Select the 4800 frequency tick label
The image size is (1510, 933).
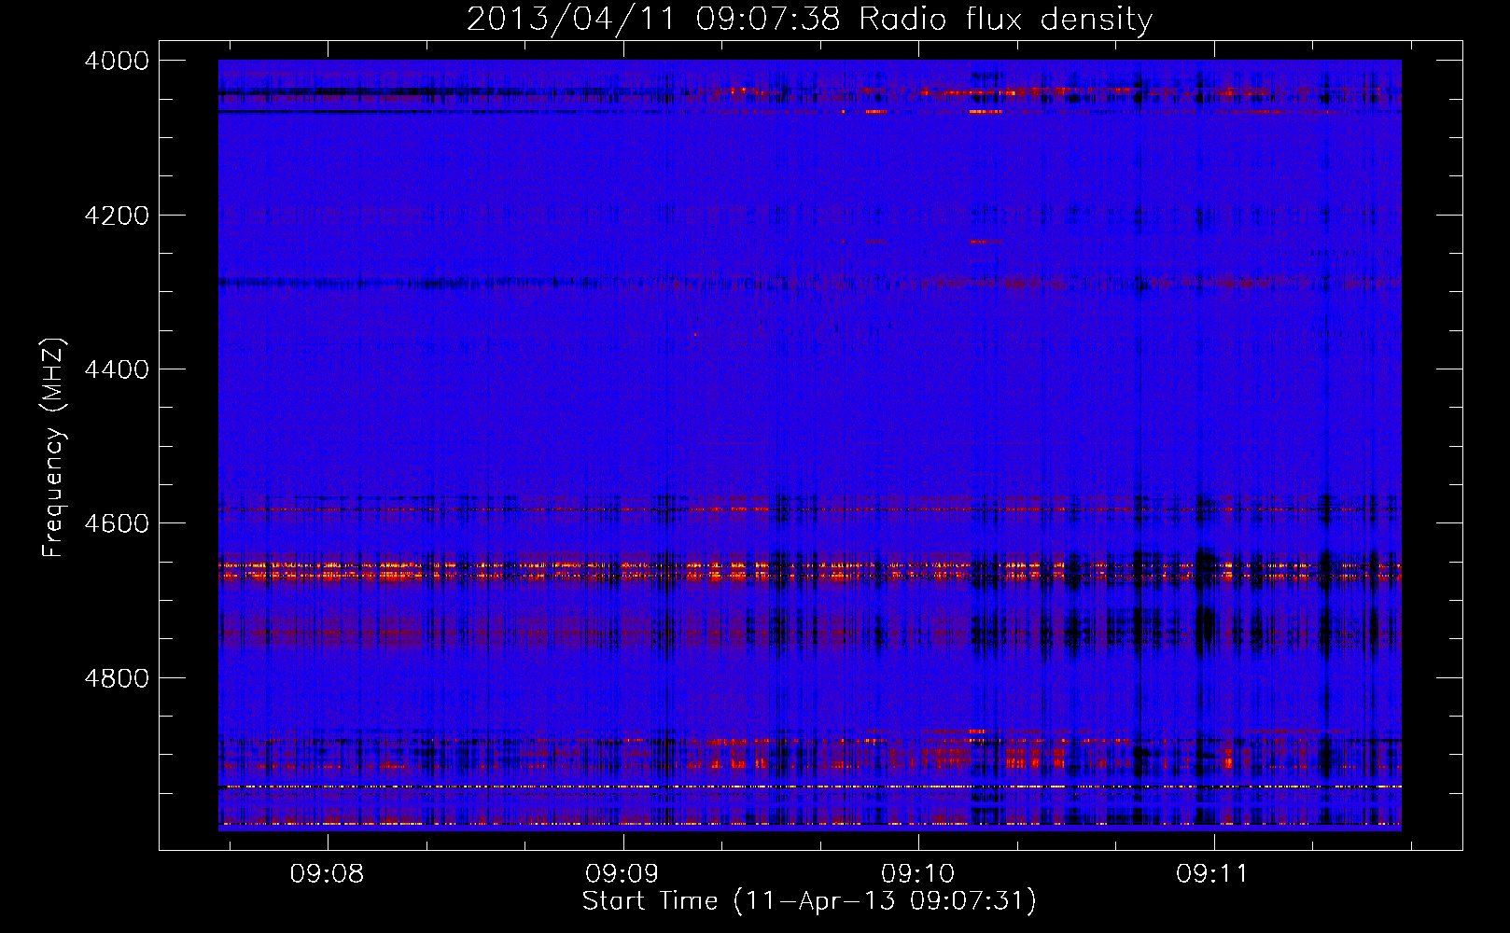[x=117, y=677]
